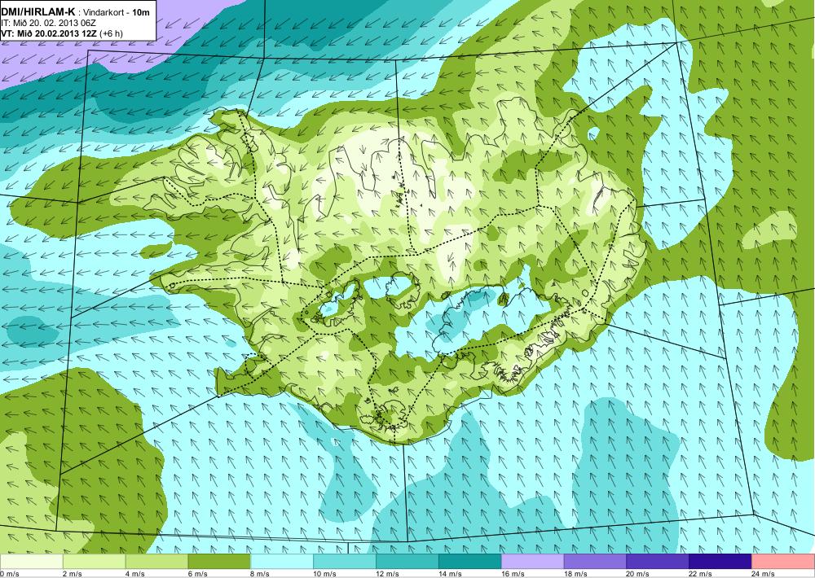Click the "6 m/s" legend label
Screen dimensions: 815x578
197,574
